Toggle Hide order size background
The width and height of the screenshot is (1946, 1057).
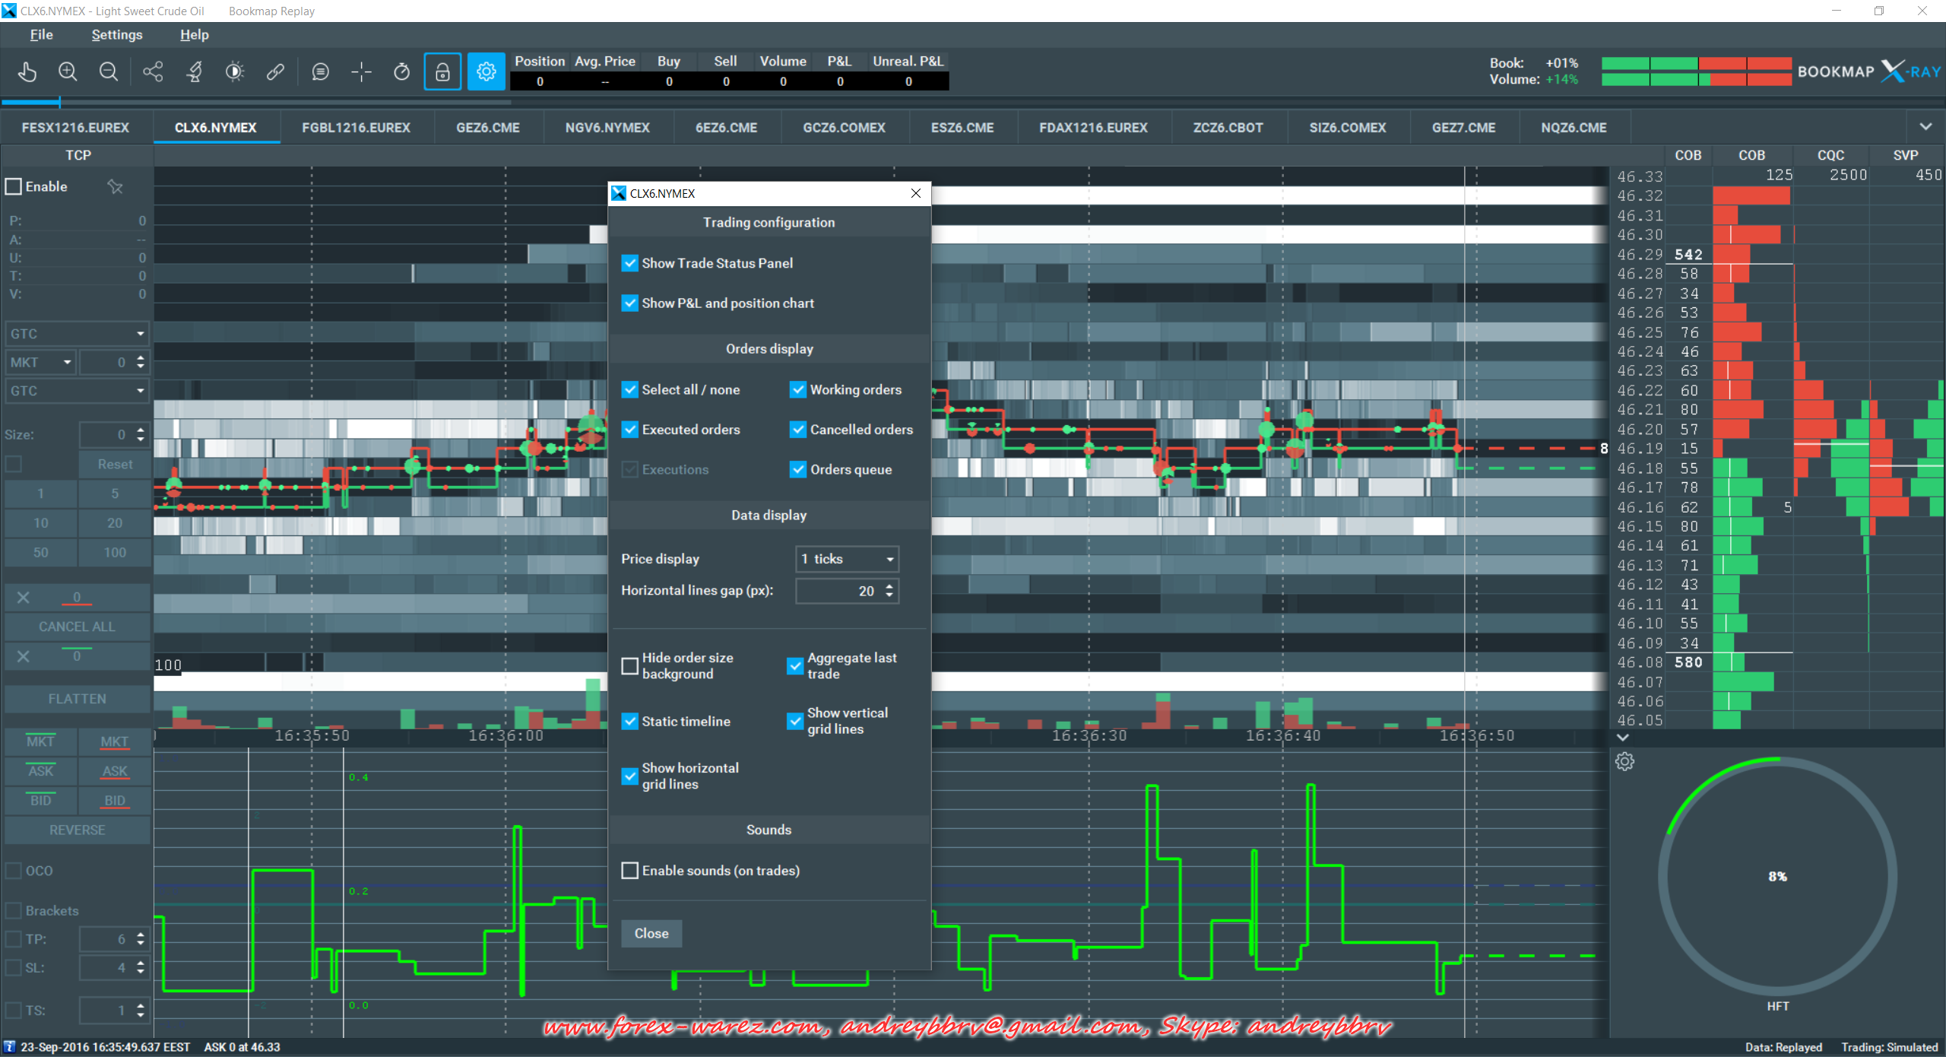click(630, 666)
